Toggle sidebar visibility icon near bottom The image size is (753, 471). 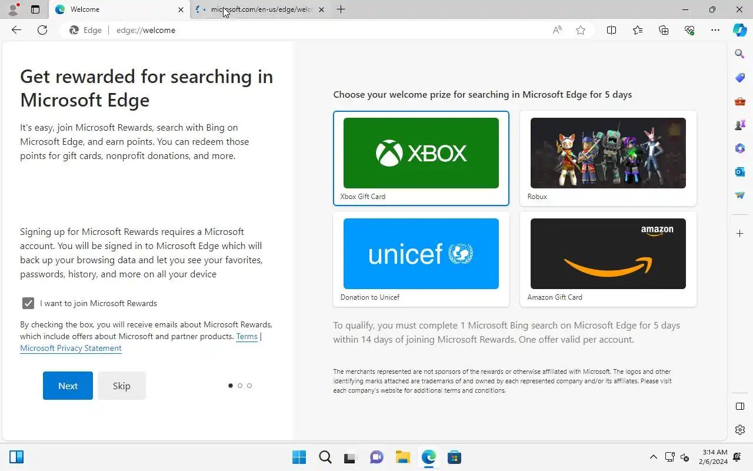pyautogui.click(x=740, y=406)
